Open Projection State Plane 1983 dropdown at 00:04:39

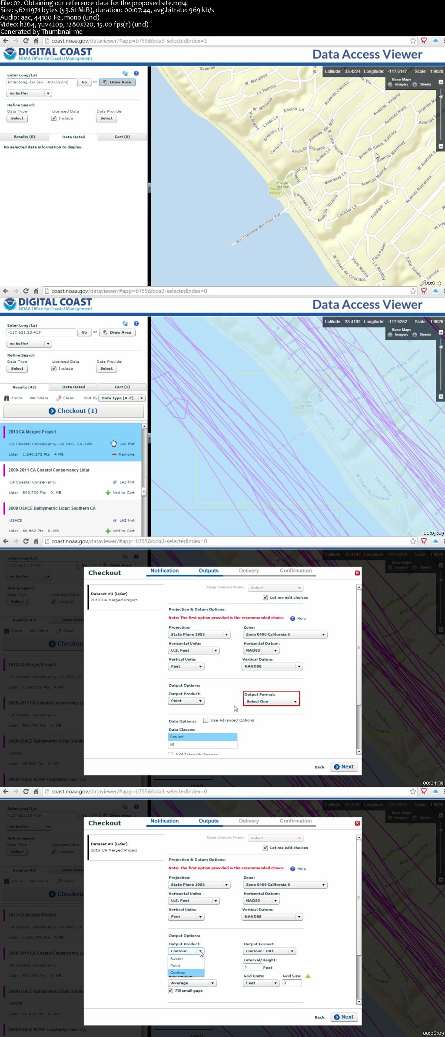199,635
